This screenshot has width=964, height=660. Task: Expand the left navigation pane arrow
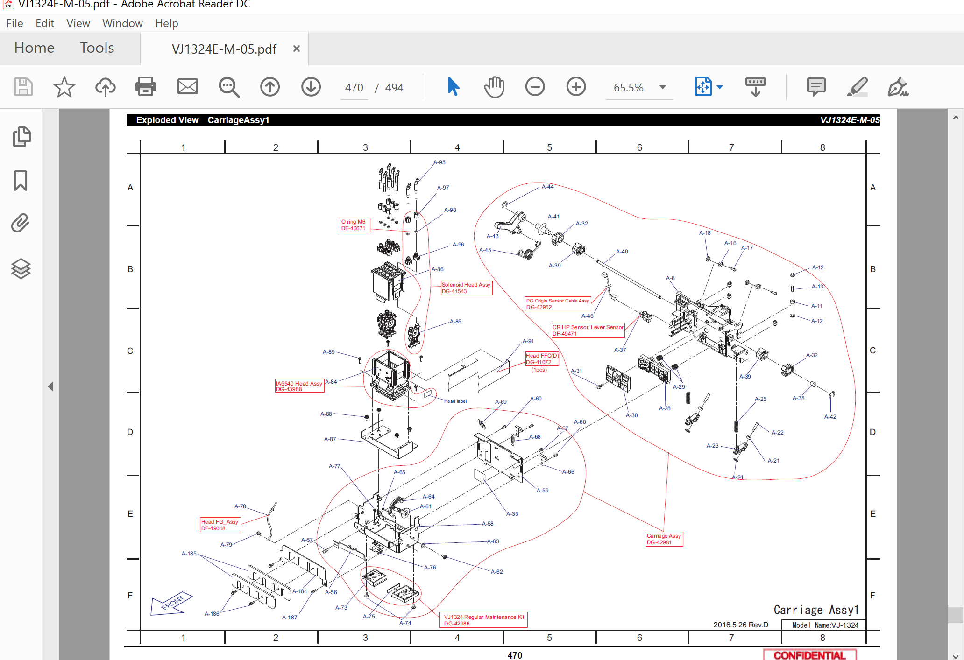pos(50,386)
